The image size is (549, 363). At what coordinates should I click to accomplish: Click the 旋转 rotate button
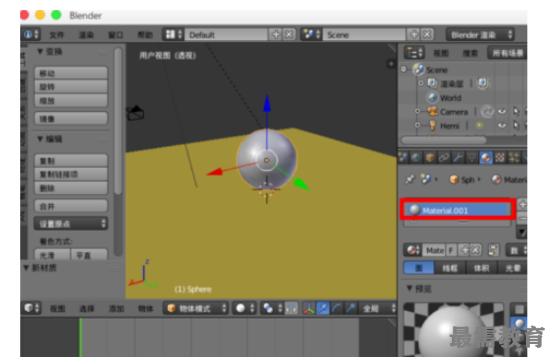(x=71, y=87)
